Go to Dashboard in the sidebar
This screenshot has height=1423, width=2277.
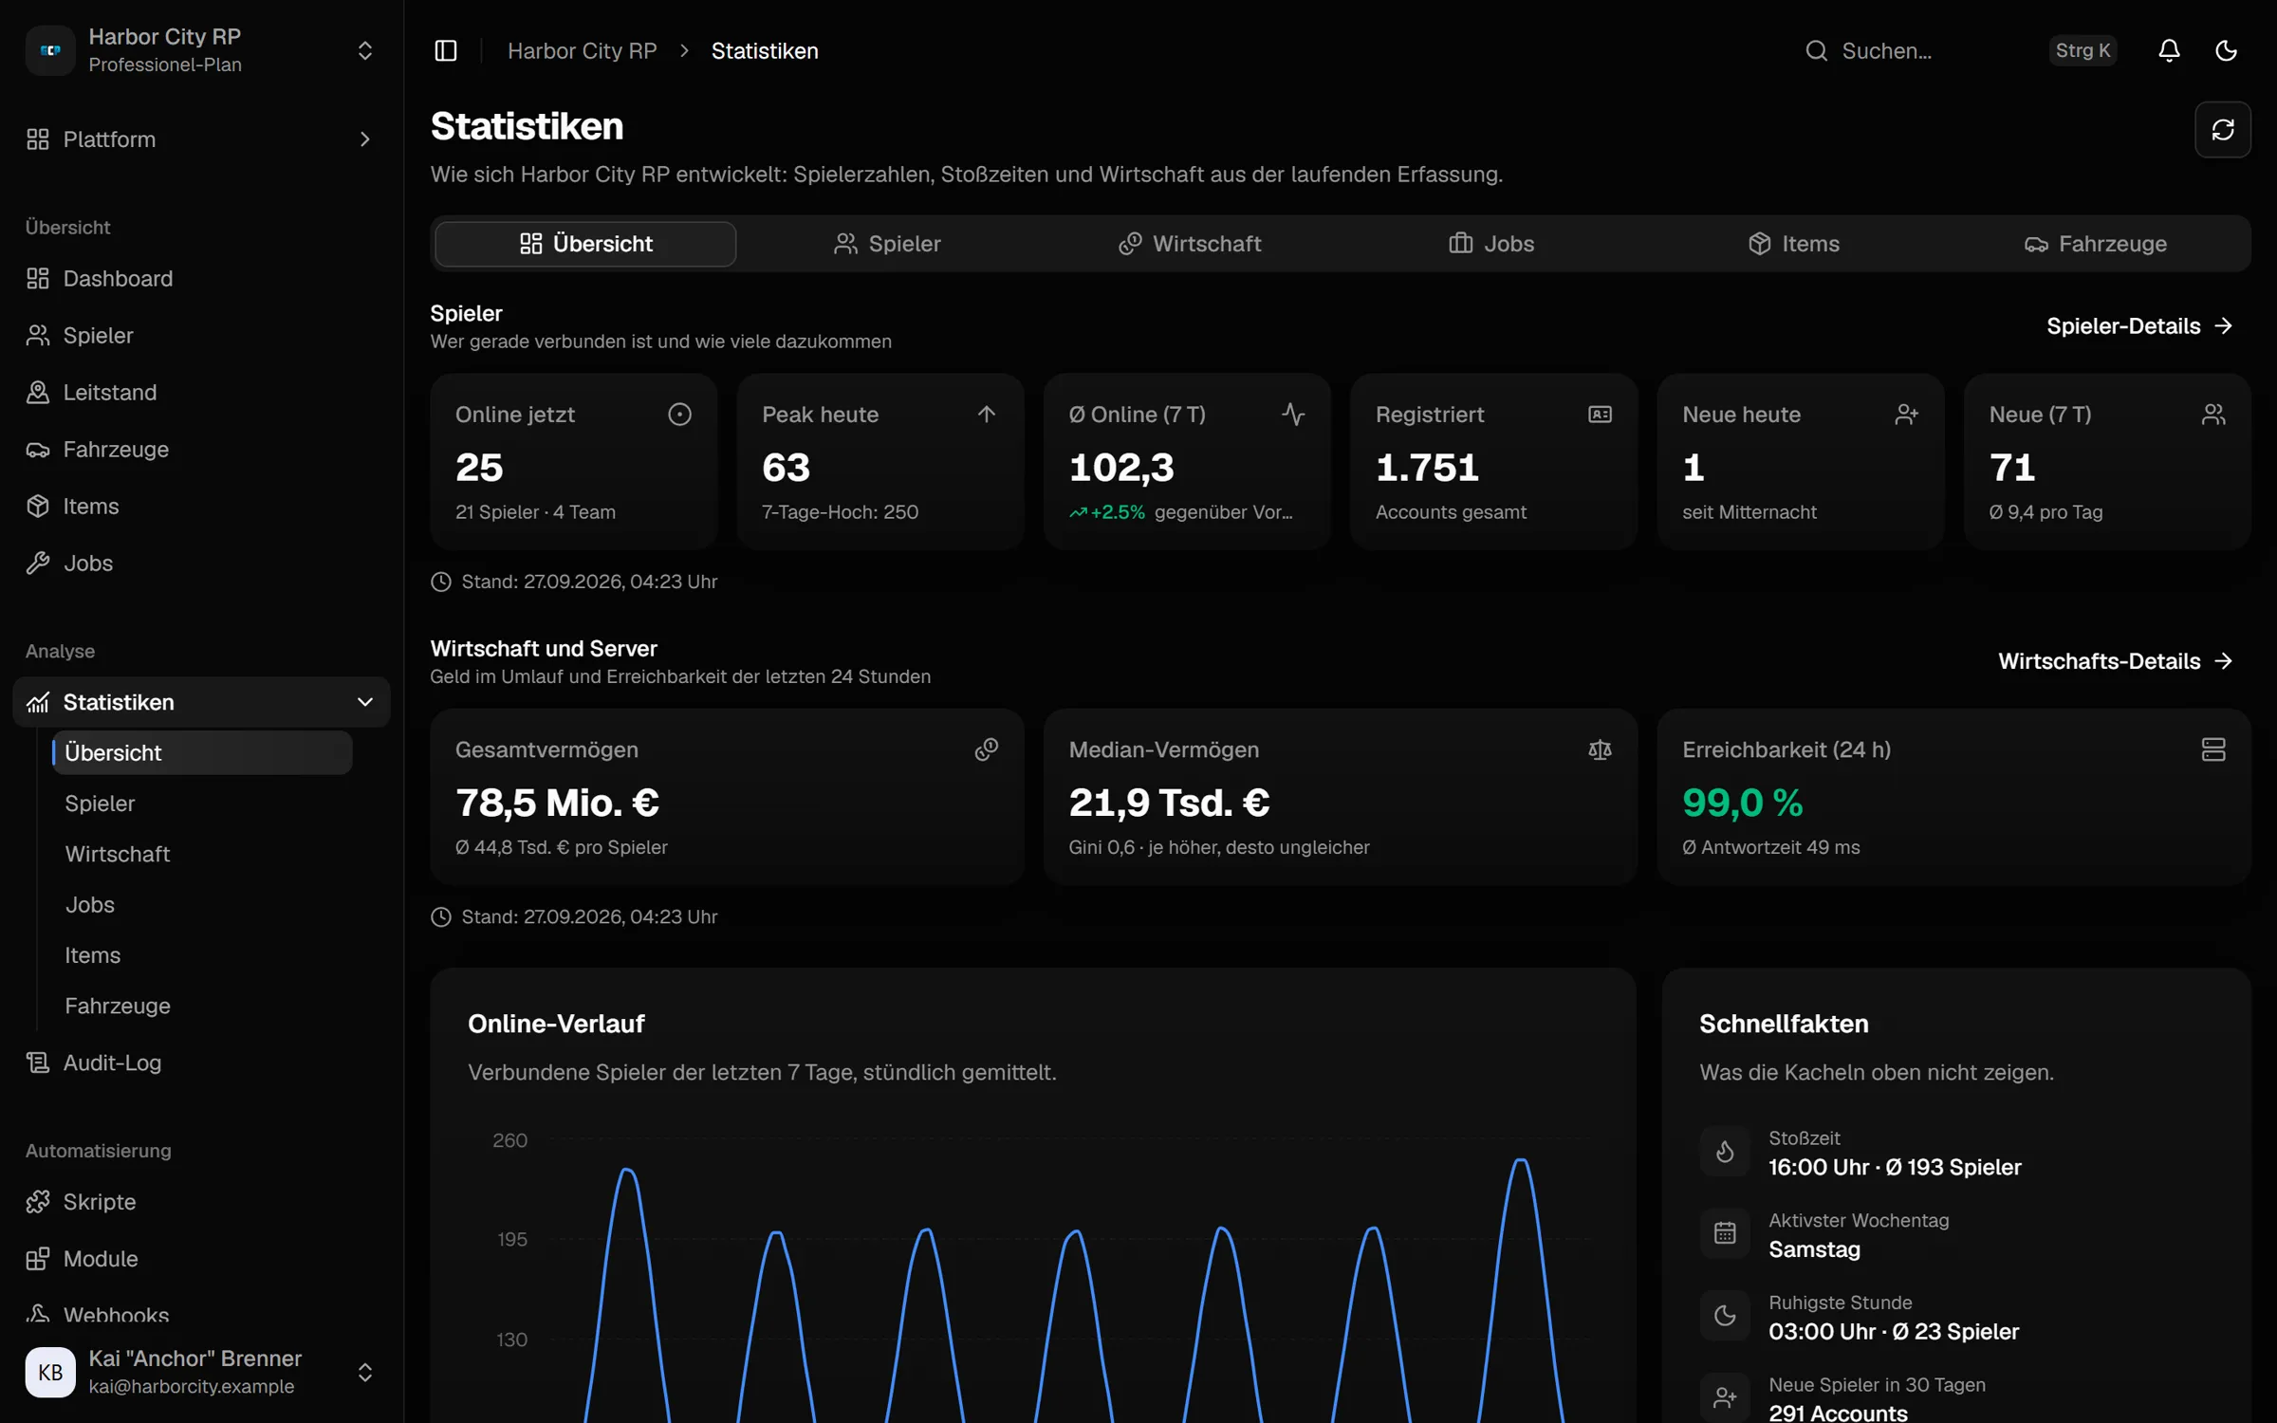tap(201, 278)
